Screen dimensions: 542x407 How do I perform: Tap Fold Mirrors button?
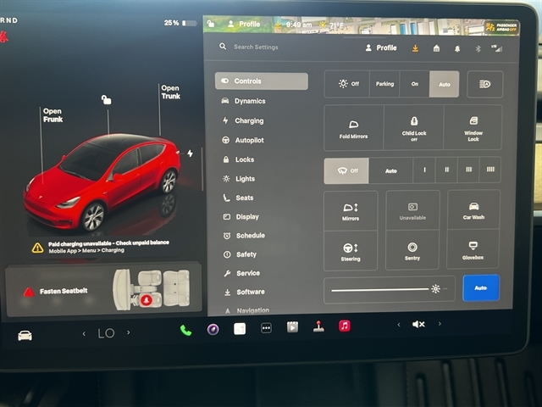(354, 128)
